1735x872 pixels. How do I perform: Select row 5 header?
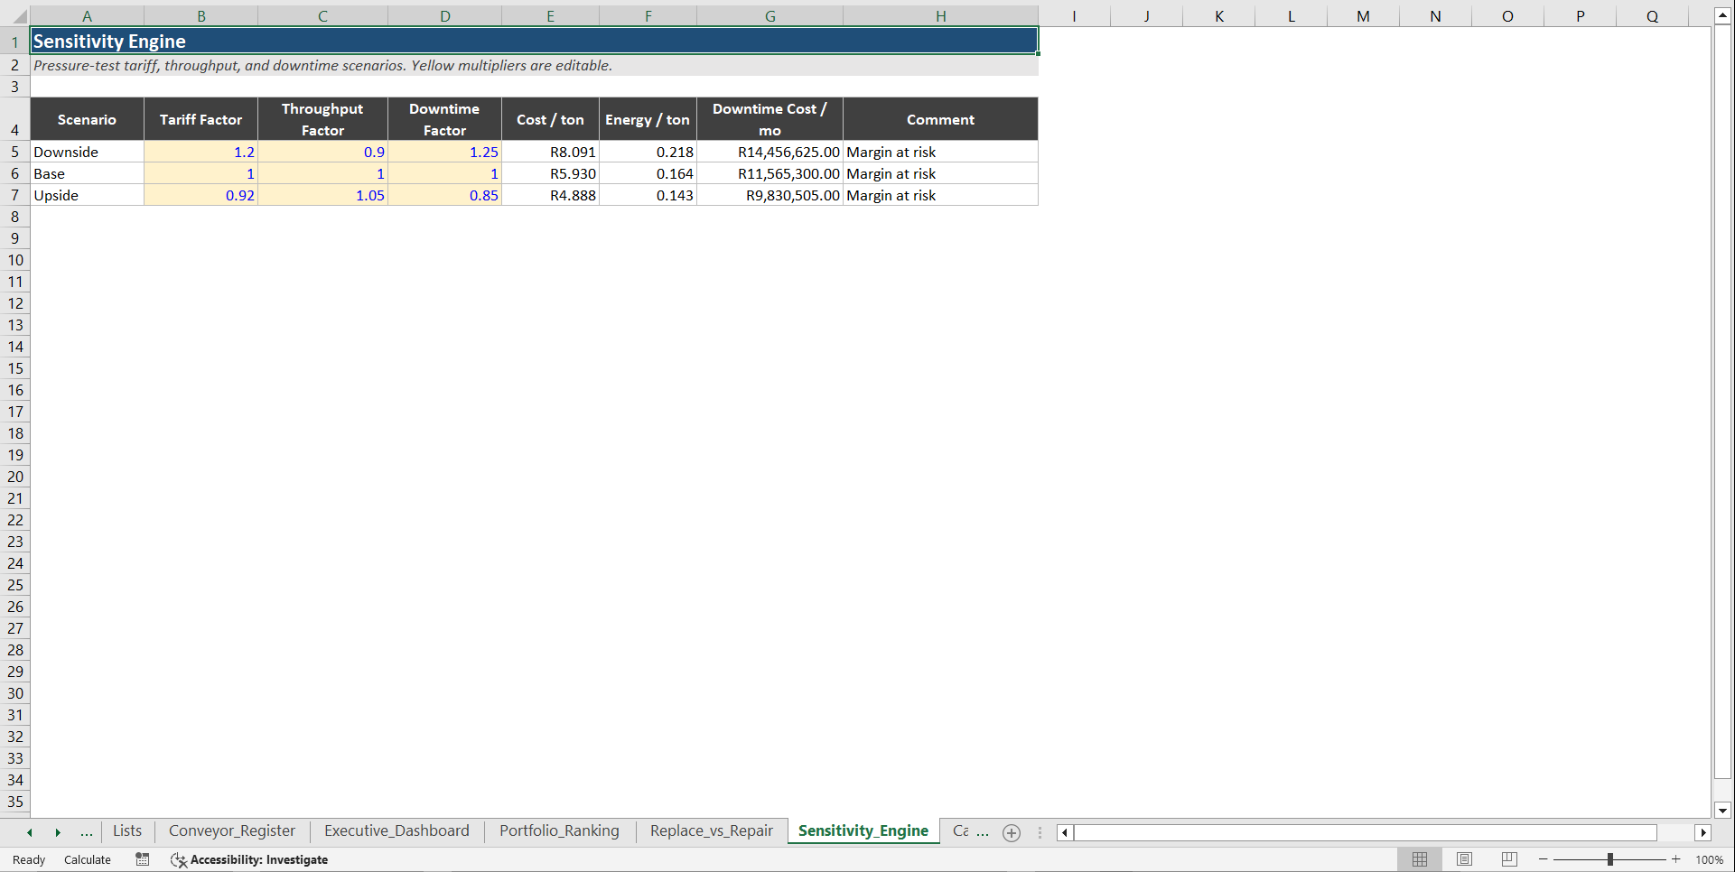tap(15, 152)
